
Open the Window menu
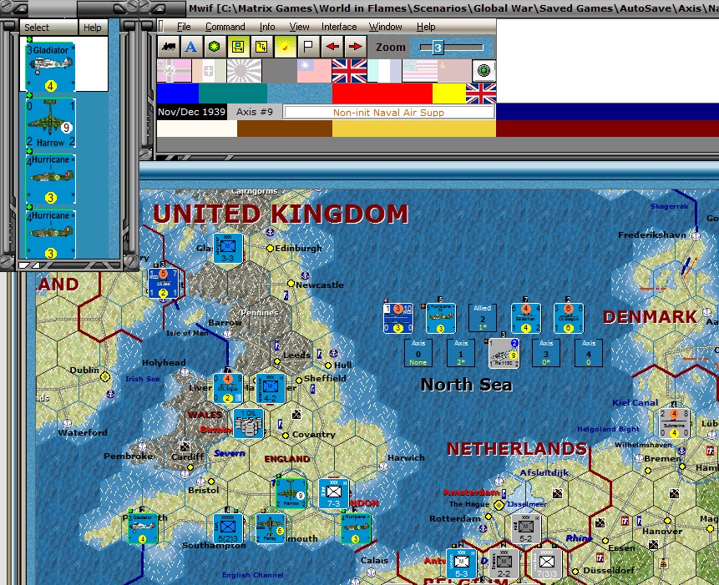tap(385, 27)
